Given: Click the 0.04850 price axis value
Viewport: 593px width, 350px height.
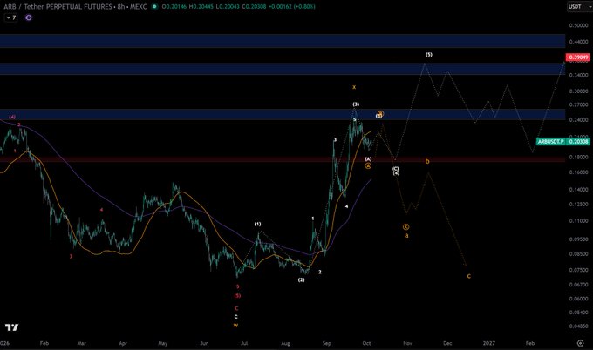Looking at the screenshot, I should pos(579,326).
